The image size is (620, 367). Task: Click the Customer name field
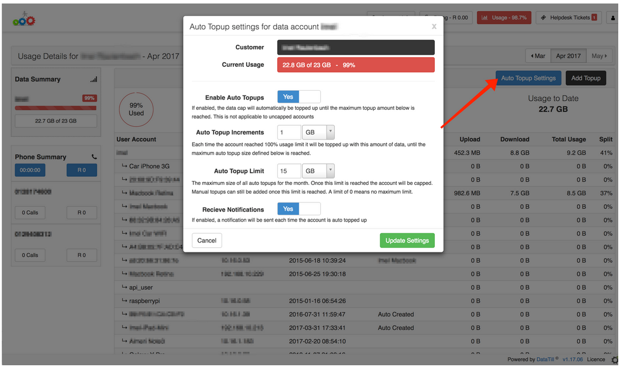click(356, 48)
